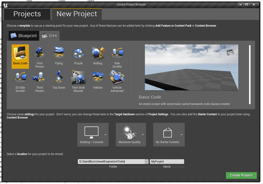Select the Basic Code template
This screenshot has width=263, height=184.
[x=20, y=56]
